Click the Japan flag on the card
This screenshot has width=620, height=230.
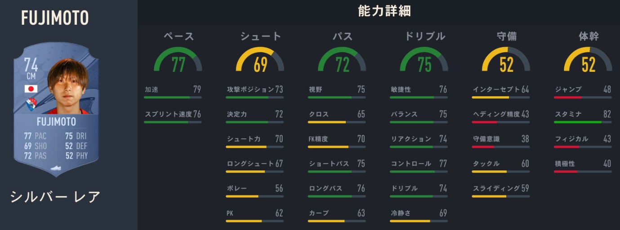[x=31, y=89]
